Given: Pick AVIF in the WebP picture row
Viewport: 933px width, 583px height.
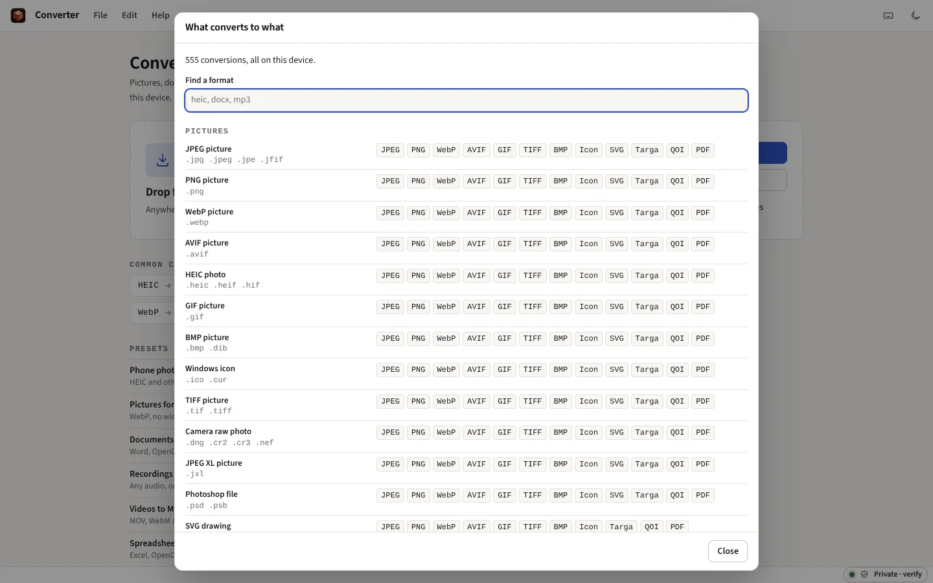Looking at the screenshot, I should pyautogui.click(x=476, y=212).
